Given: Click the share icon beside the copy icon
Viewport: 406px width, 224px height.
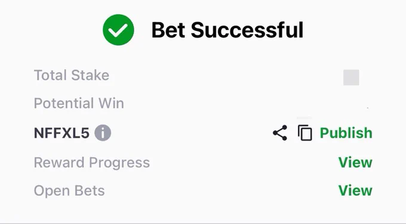Looking at the screenshot, I should (x=280, y=133).
